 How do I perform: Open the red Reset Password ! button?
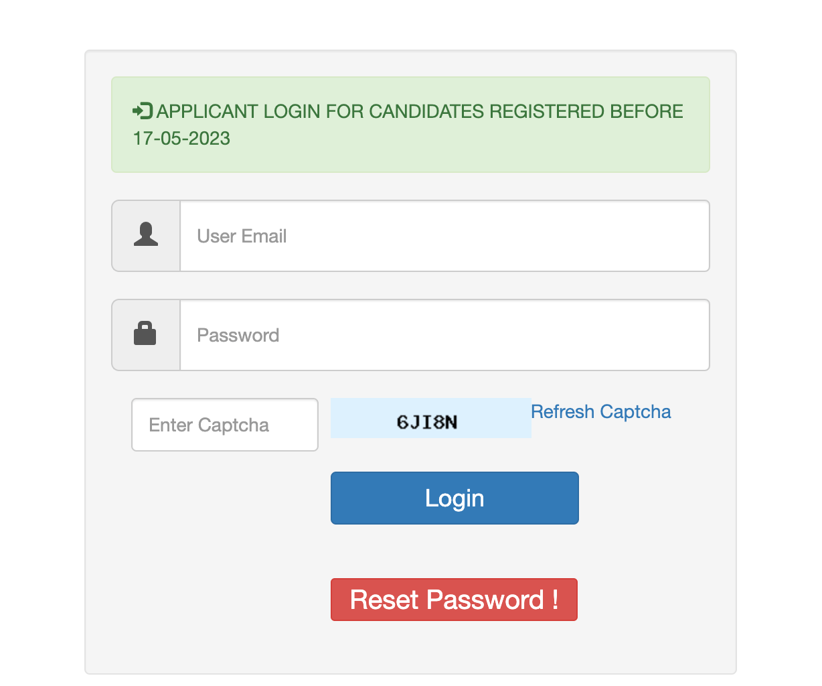click(x=454, y=600)
